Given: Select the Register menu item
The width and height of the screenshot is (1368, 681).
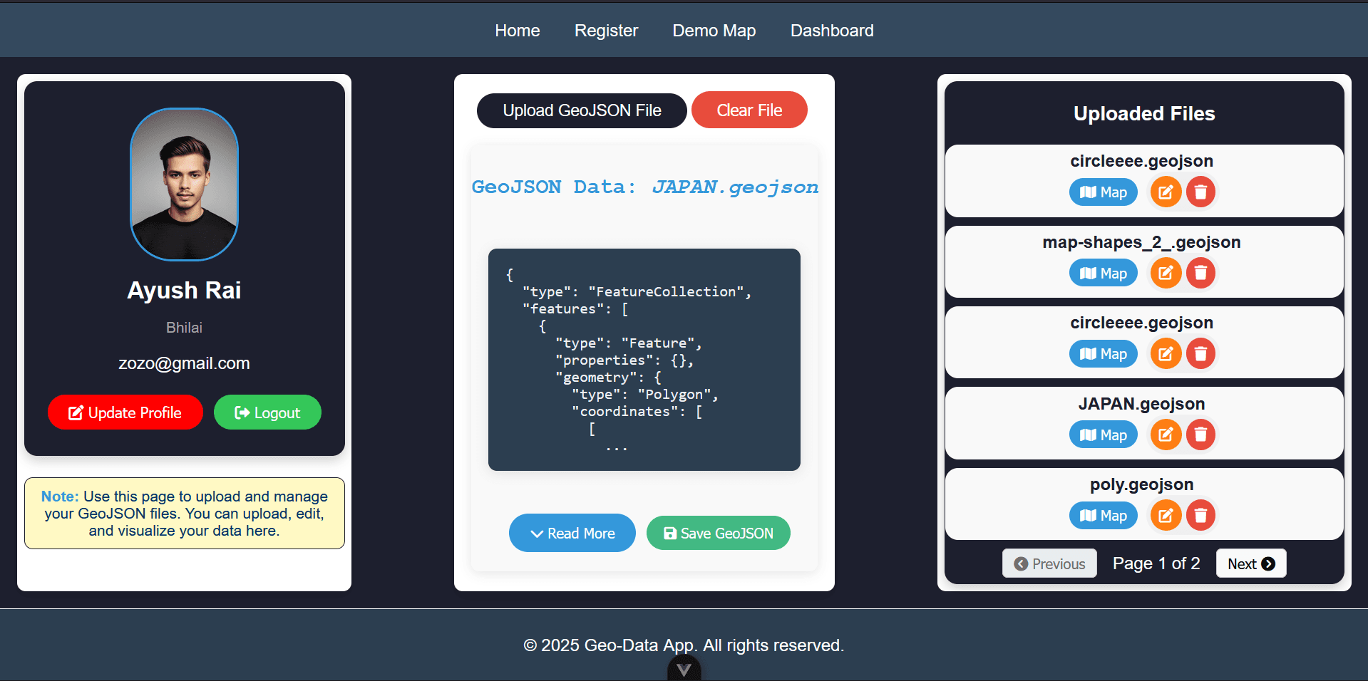Looking at the screenshot, I should pyautogui.click(x=605, y=30).
